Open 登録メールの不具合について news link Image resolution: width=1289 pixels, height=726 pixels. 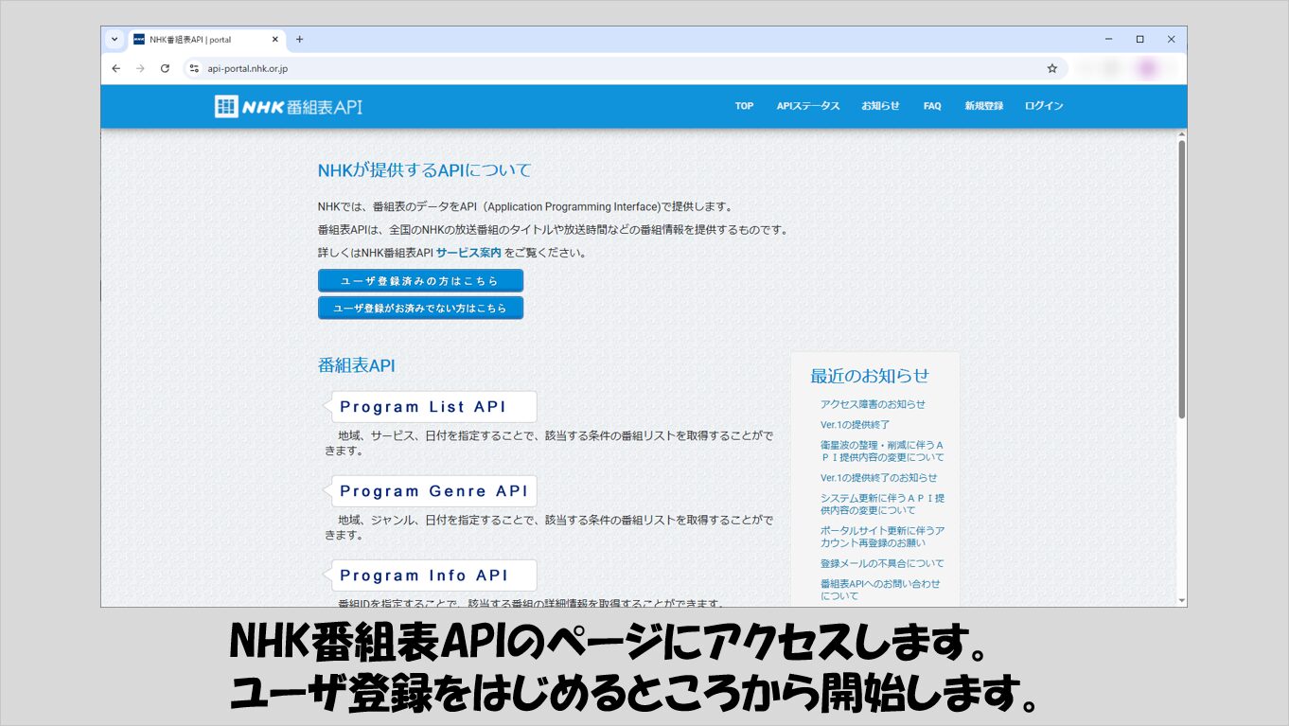point(882,563)
